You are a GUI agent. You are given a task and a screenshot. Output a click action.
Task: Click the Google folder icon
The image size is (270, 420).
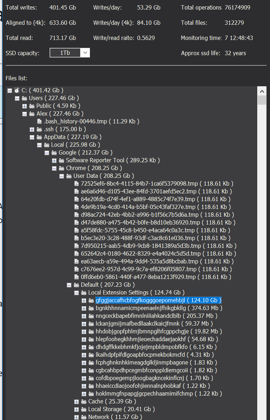point(54,153)
